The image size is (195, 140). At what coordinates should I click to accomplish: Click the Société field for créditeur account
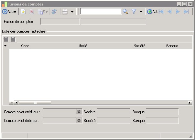tap(114, 112)
